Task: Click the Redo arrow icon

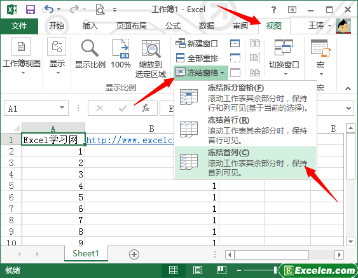Action: click(x=74, y=10)
